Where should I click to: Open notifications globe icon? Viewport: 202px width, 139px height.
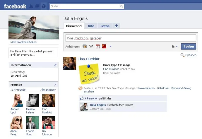[x=43, y=6]
